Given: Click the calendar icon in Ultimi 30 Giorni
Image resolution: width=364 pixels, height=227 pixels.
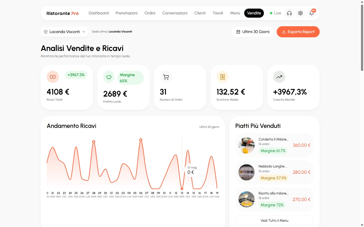Looking at the screenshot, I should tap(238, 32).
